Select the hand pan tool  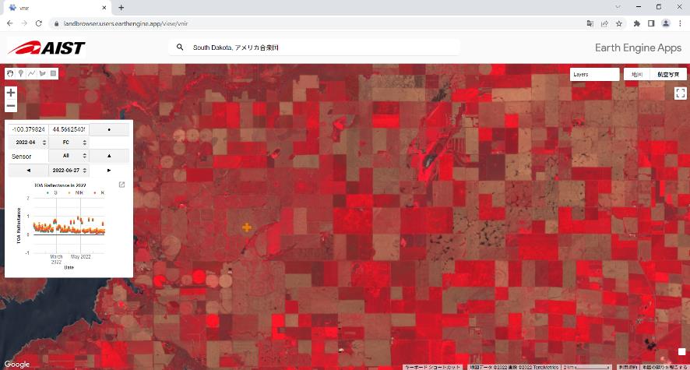coord(10,73)
